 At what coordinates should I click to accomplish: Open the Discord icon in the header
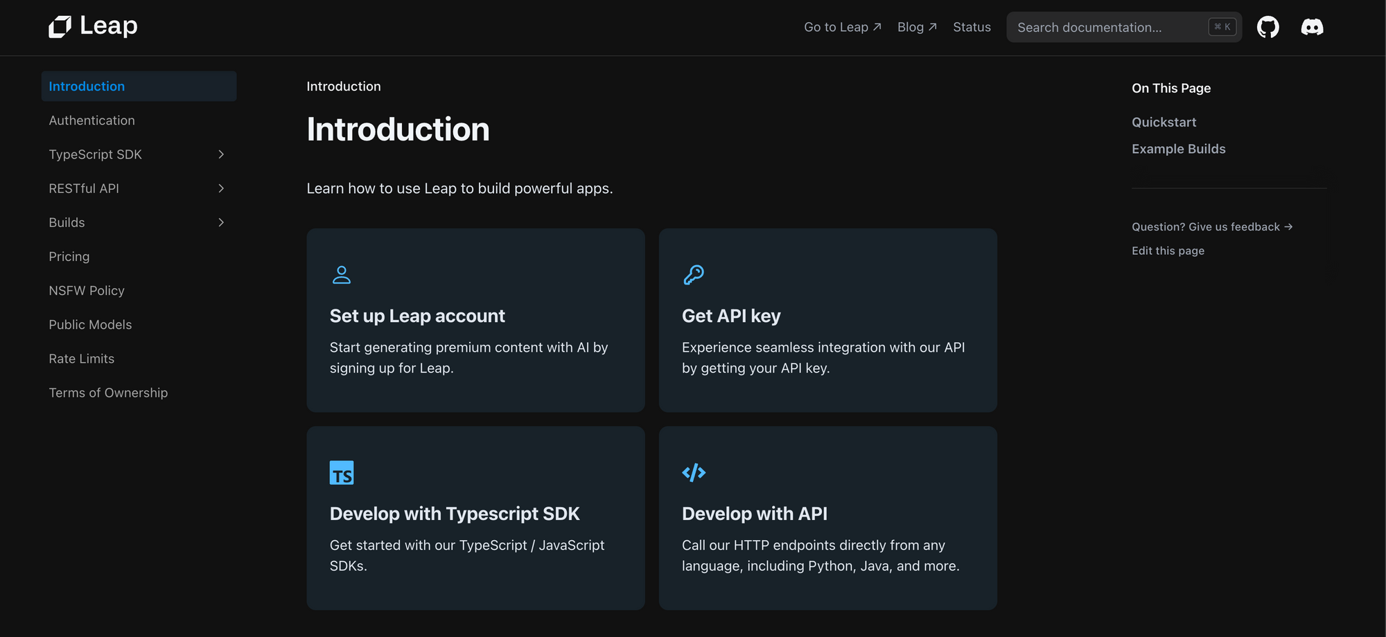[x=1312, y=27]
